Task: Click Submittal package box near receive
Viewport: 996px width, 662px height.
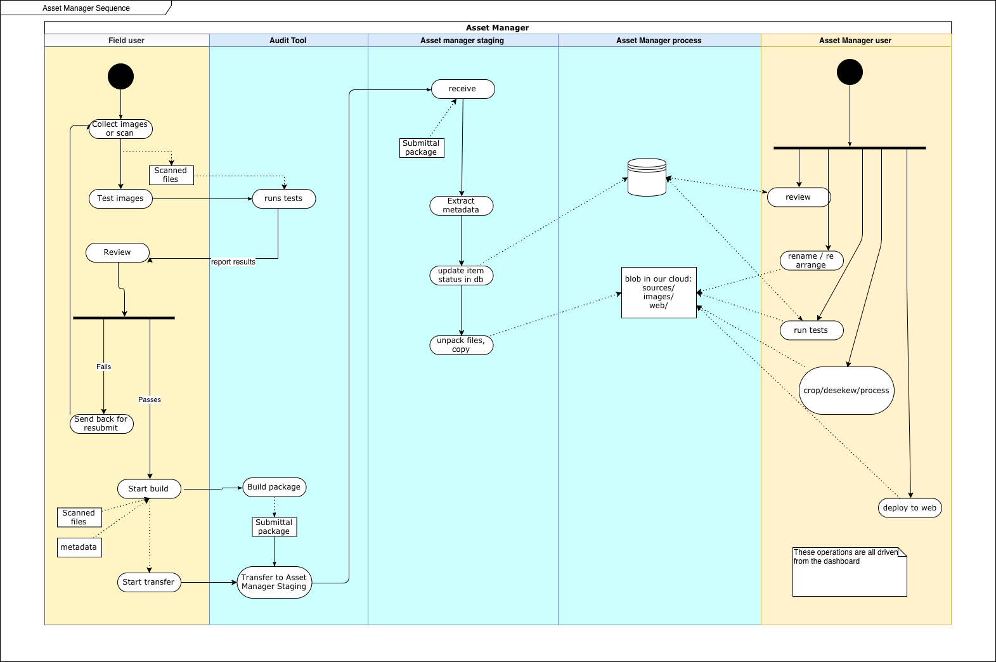Action: tap(422, 148)
